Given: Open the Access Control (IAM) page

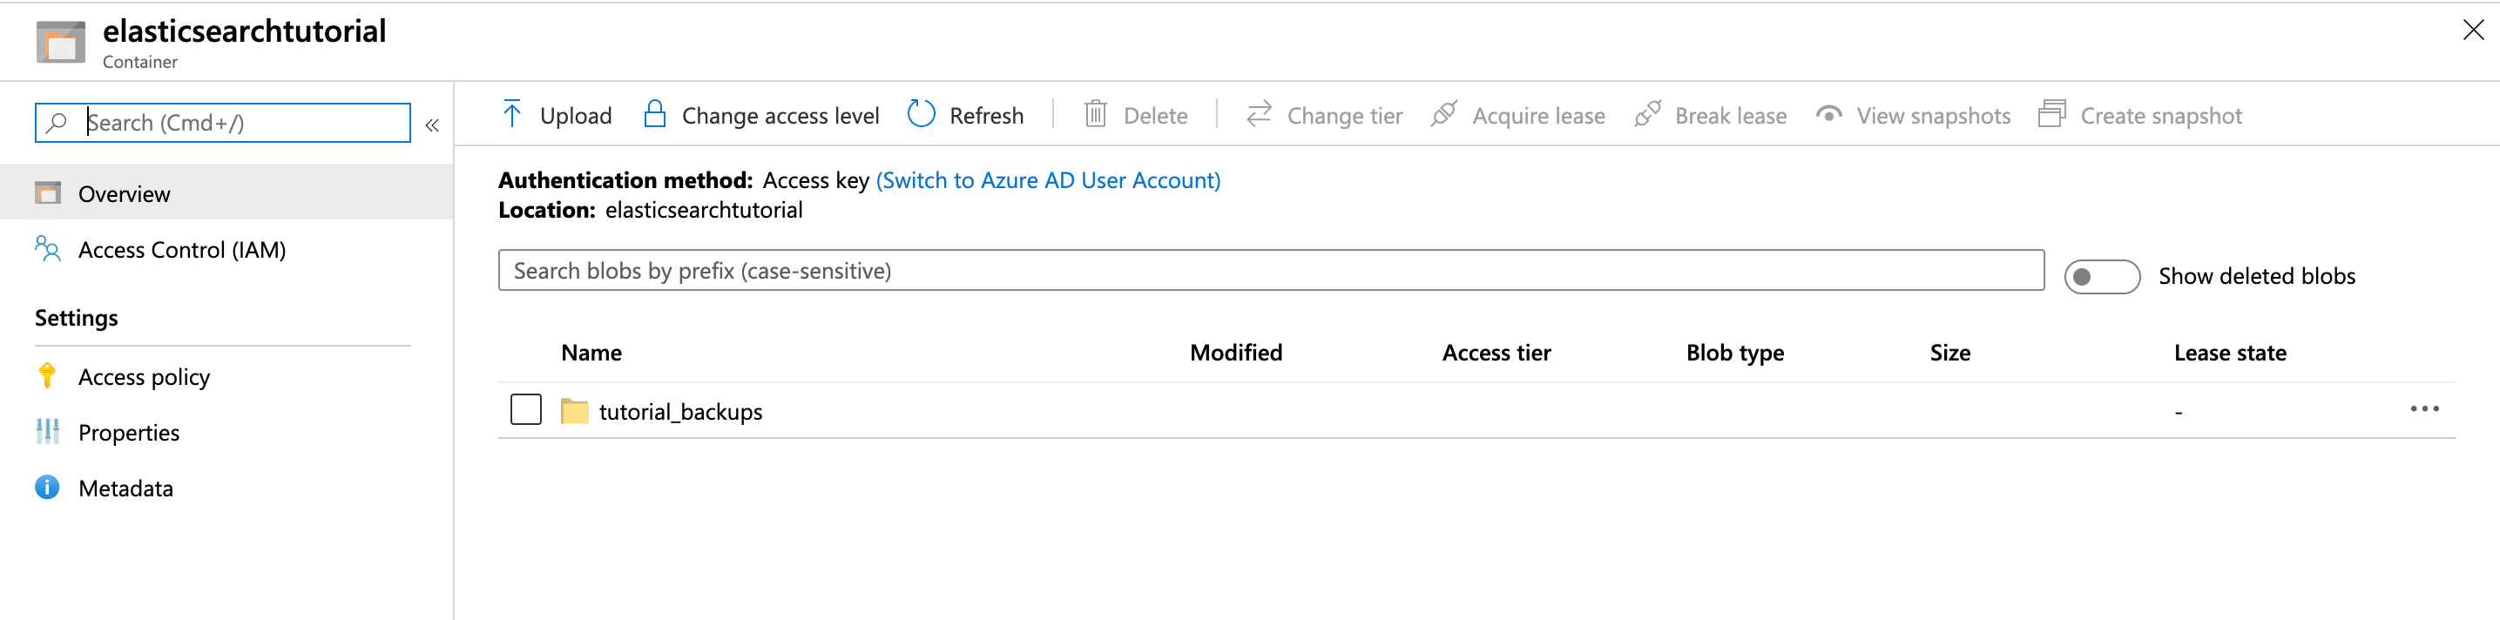Looking at the screenshot, I should (x=181, y=250).
